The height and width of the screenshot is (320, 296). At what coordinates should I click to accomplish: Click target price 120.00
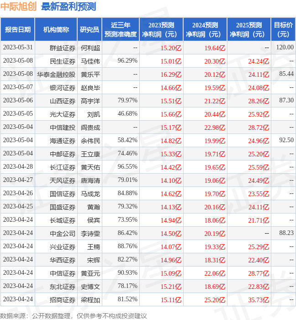(x=285, y=48)
